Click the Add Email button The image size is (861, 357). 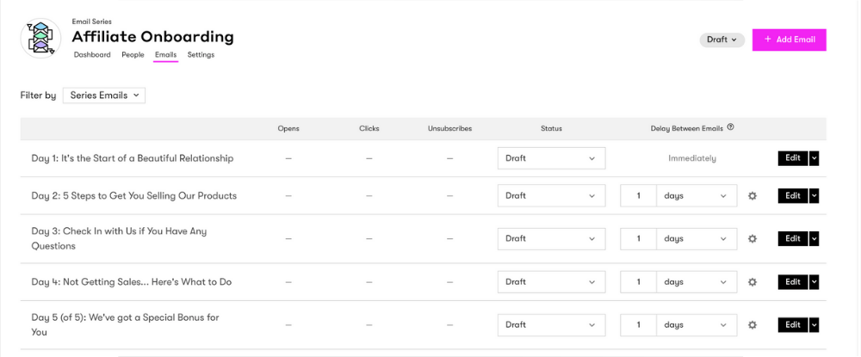789,40
